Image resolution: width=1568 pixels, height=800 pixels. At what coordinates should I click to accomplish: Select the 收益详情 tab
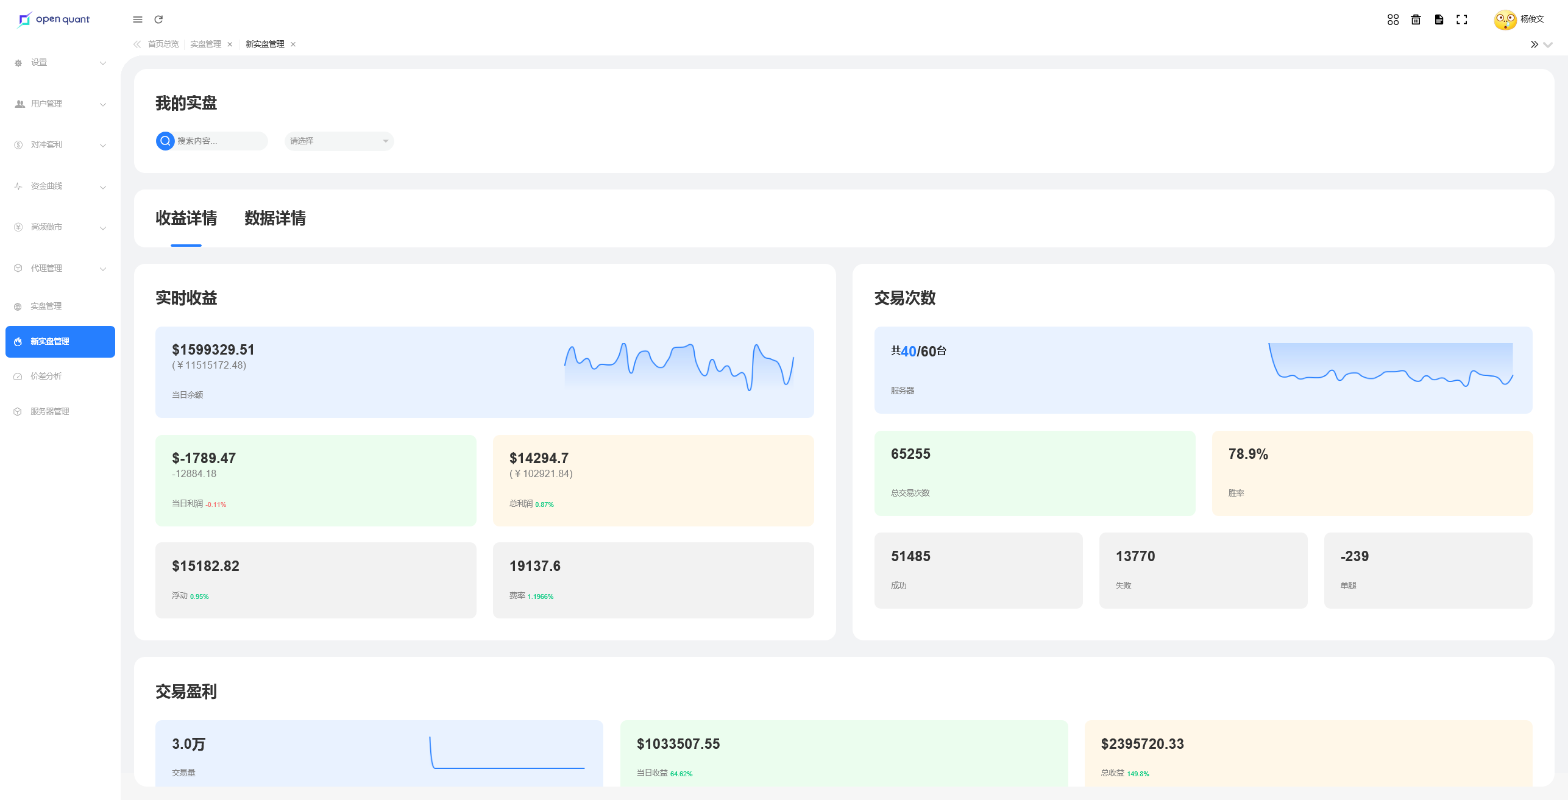[186, 218]
